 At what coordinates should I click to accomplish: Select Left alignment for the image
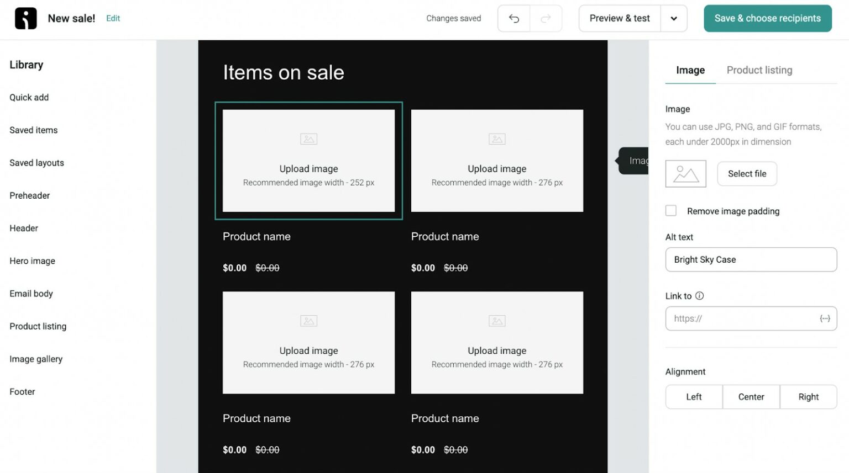coord(694,397)
